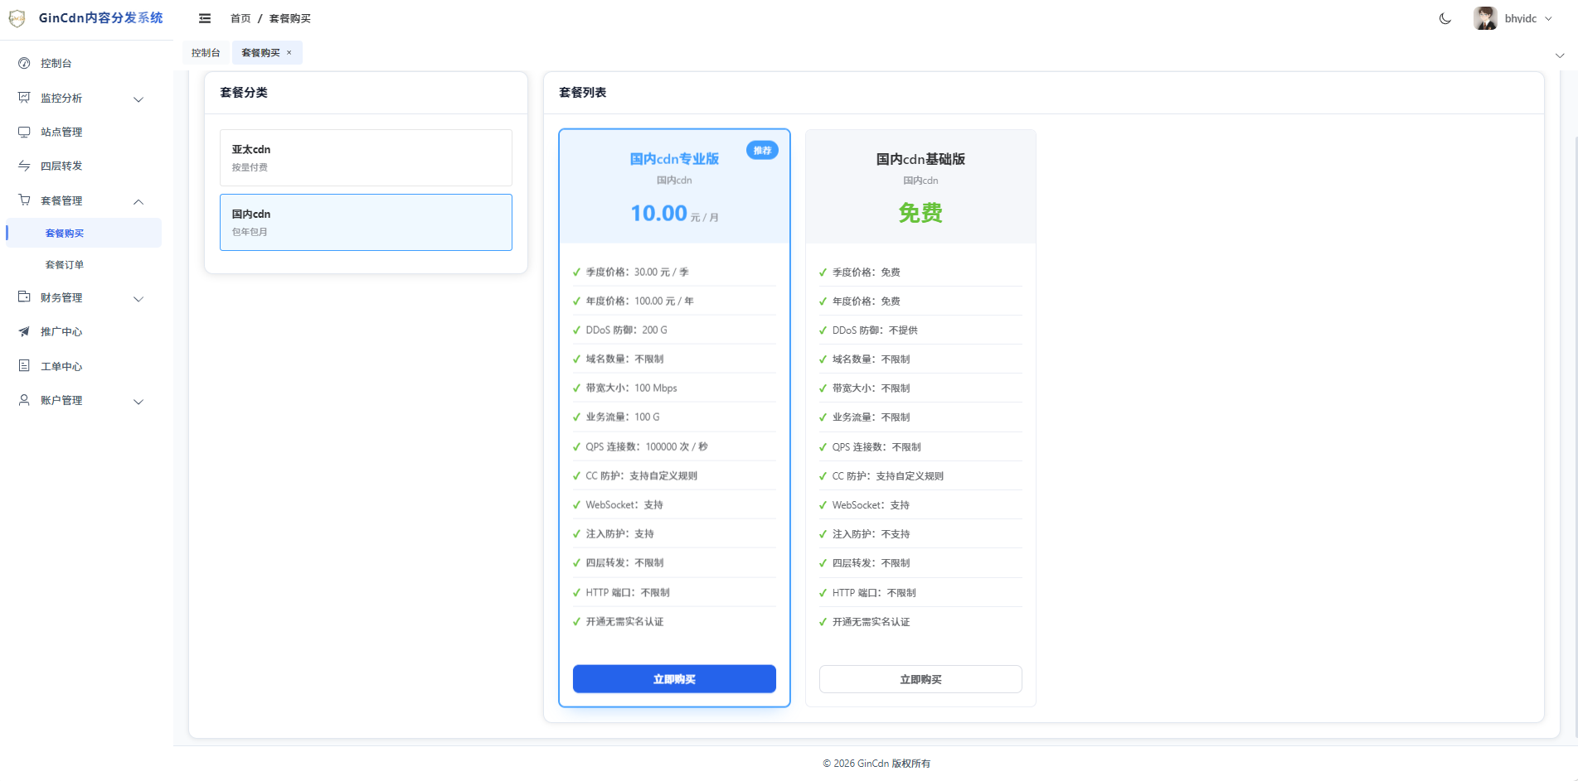Click the 四层转发 arrows icon
The width and height of the screenshot is (1578, 781).
[x=24, y=166]
